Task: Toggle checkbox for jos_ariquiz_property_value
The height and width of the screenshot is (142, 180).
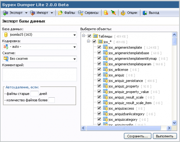Action: click(99, 91)
